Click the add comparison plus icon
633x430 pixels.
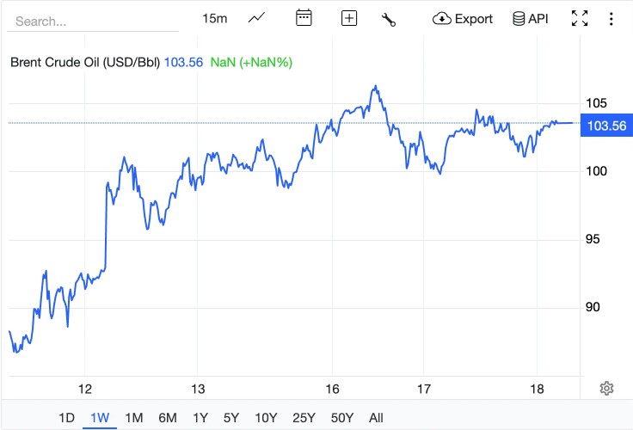click(348, 18)
